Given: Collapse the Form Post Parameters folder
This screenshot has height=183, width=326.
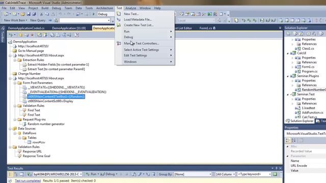Looking at the screenshot, I should point(15,83).
